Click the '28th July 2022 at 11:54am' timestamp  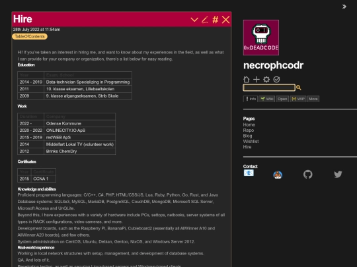point(36,30)
